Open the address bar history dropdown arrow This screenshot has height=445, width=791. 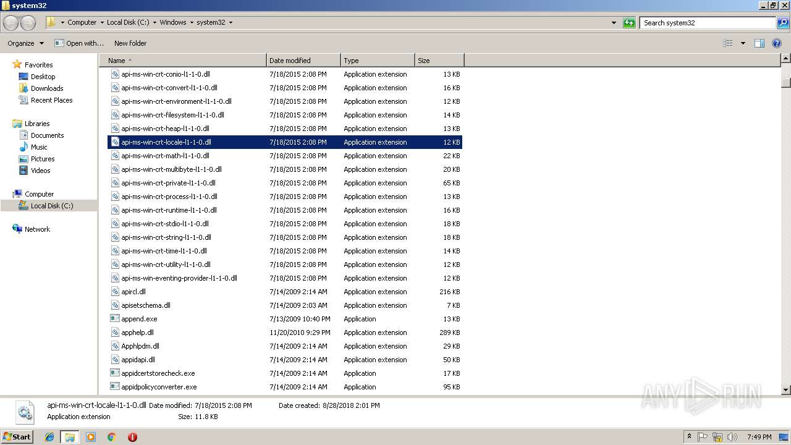pos(614,23)
